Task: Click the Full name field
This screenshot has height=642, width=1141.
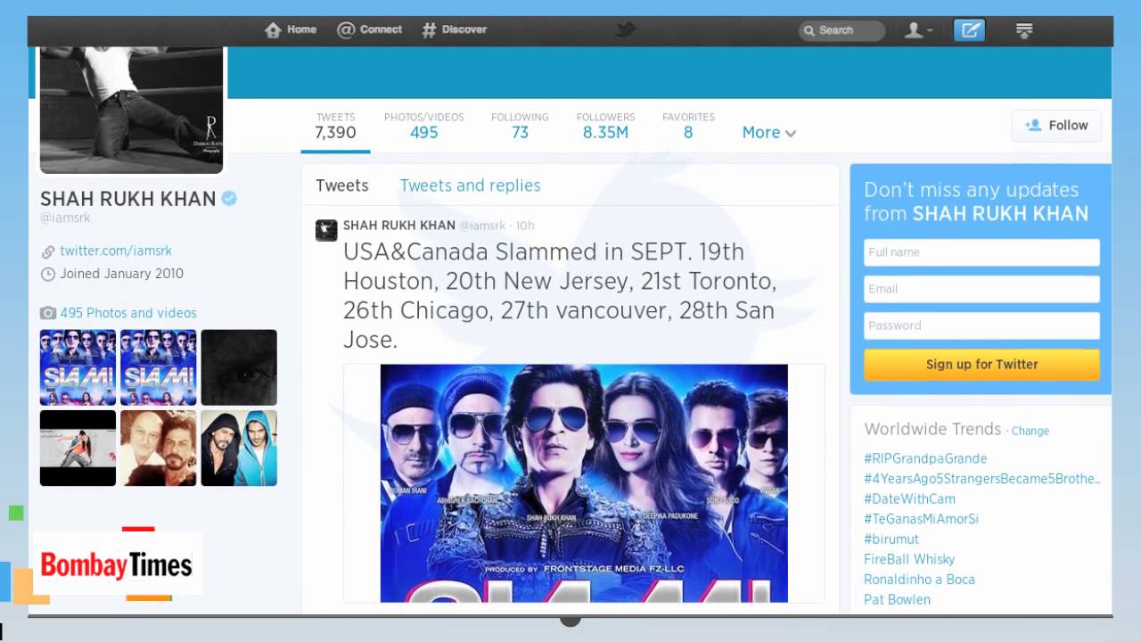Action: point(981,252)
